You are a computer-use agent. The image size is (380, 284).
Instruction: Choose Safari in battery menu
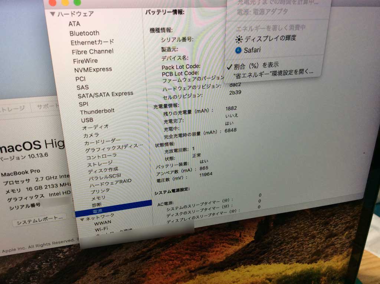252,50
